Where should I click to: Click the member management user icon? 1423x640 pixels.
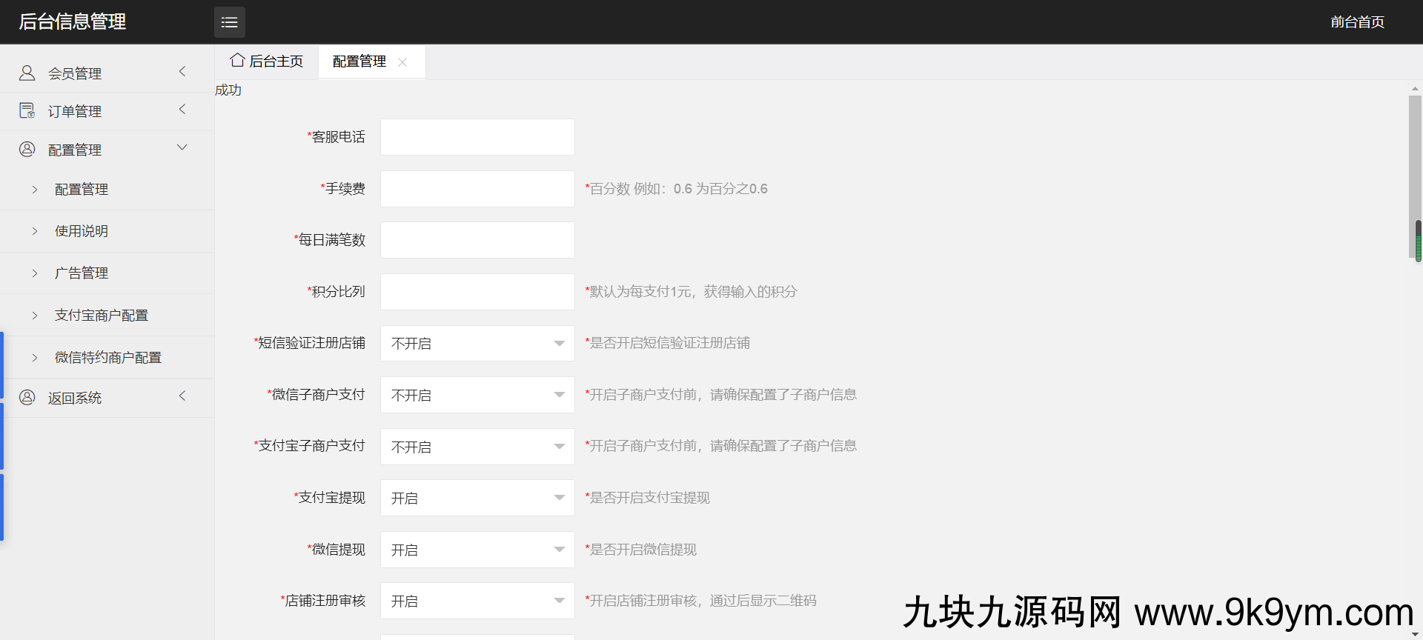27,73
